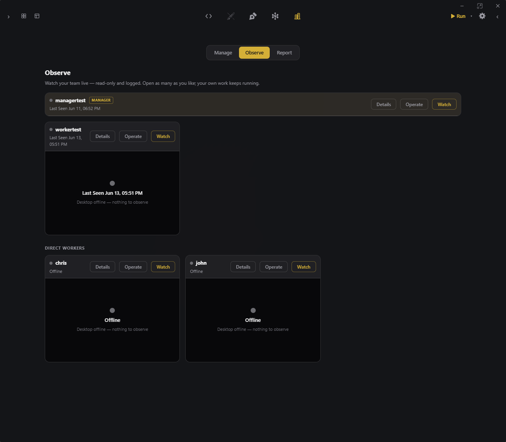506x442 pixels.
Task: Open the code view brackets icon
Action: (x=209, y=16)
